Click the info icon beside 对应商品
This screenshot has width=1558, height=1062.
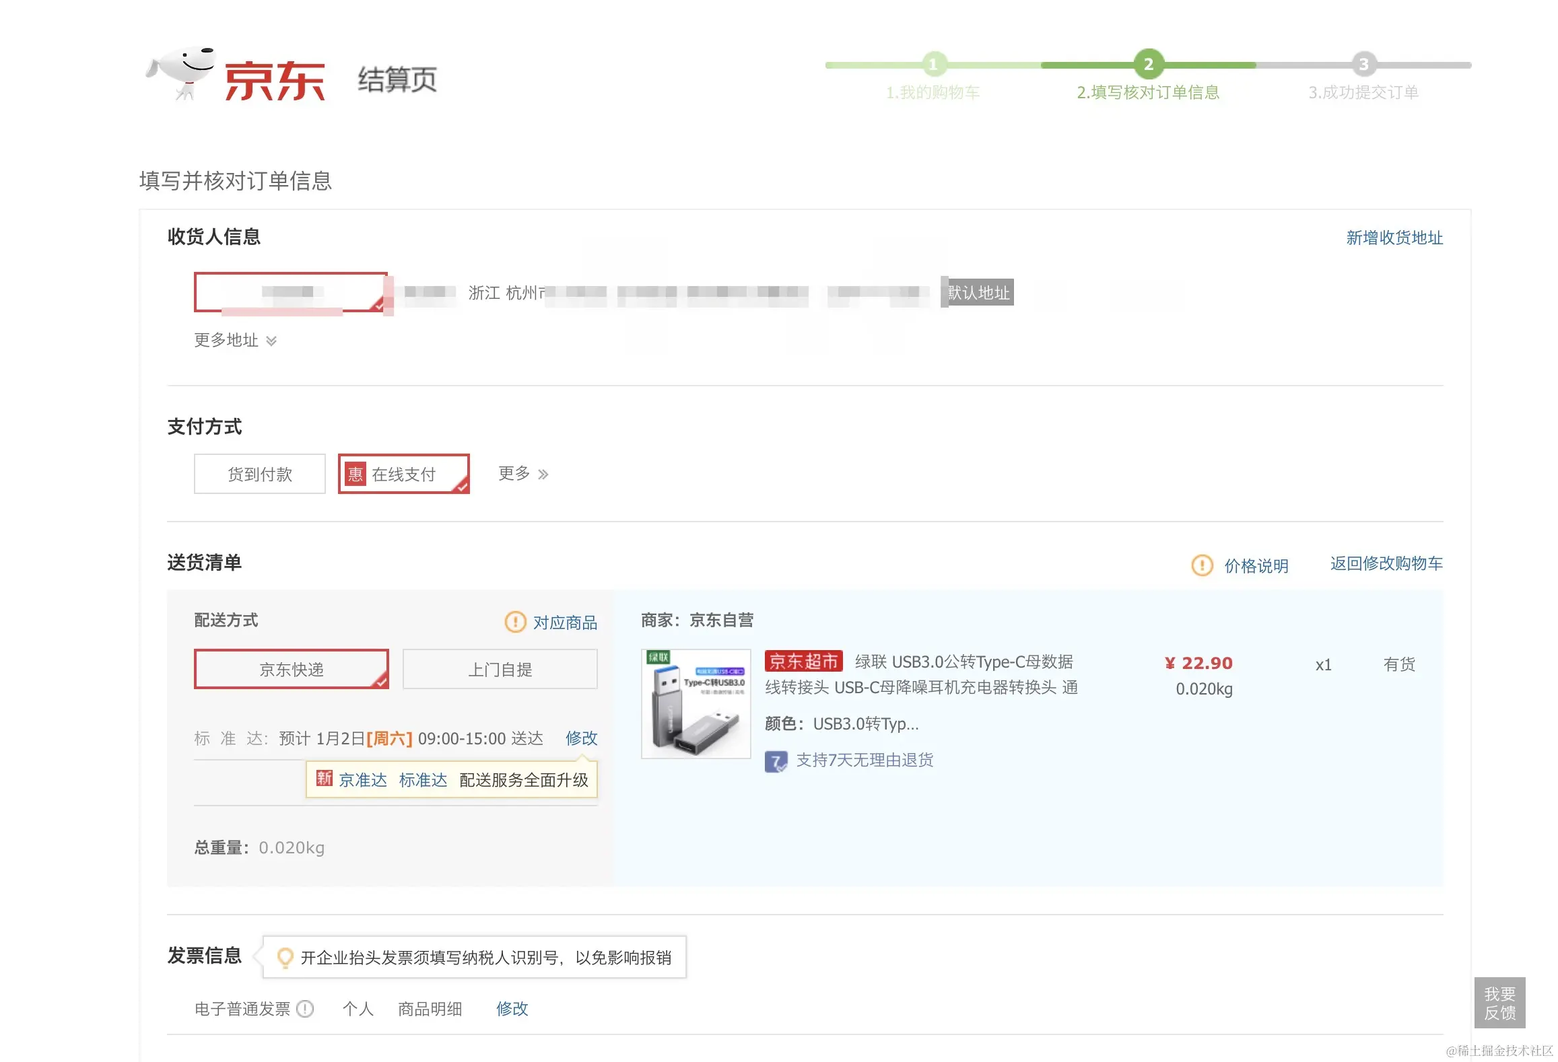(x=515, y=622)
